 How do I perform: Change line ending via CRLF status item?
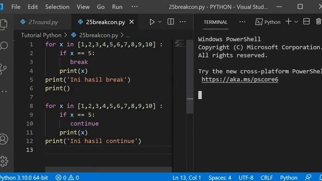click(x=267, y=177)
